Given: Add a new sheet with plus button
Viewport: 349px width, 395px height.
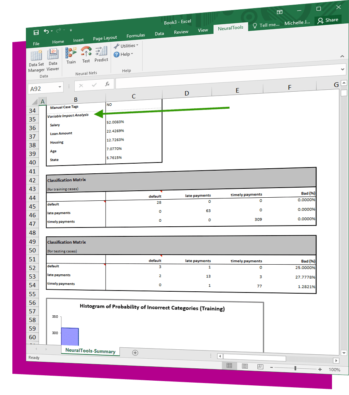Looking at the screenshot, I should pyautogui.click(x=135, y=352).
